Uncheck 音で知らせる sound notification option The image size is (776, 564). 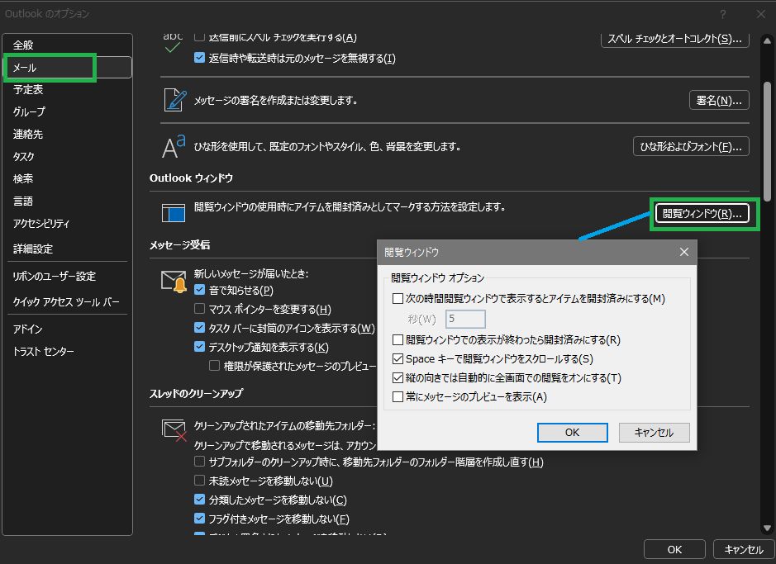(199, 288)
